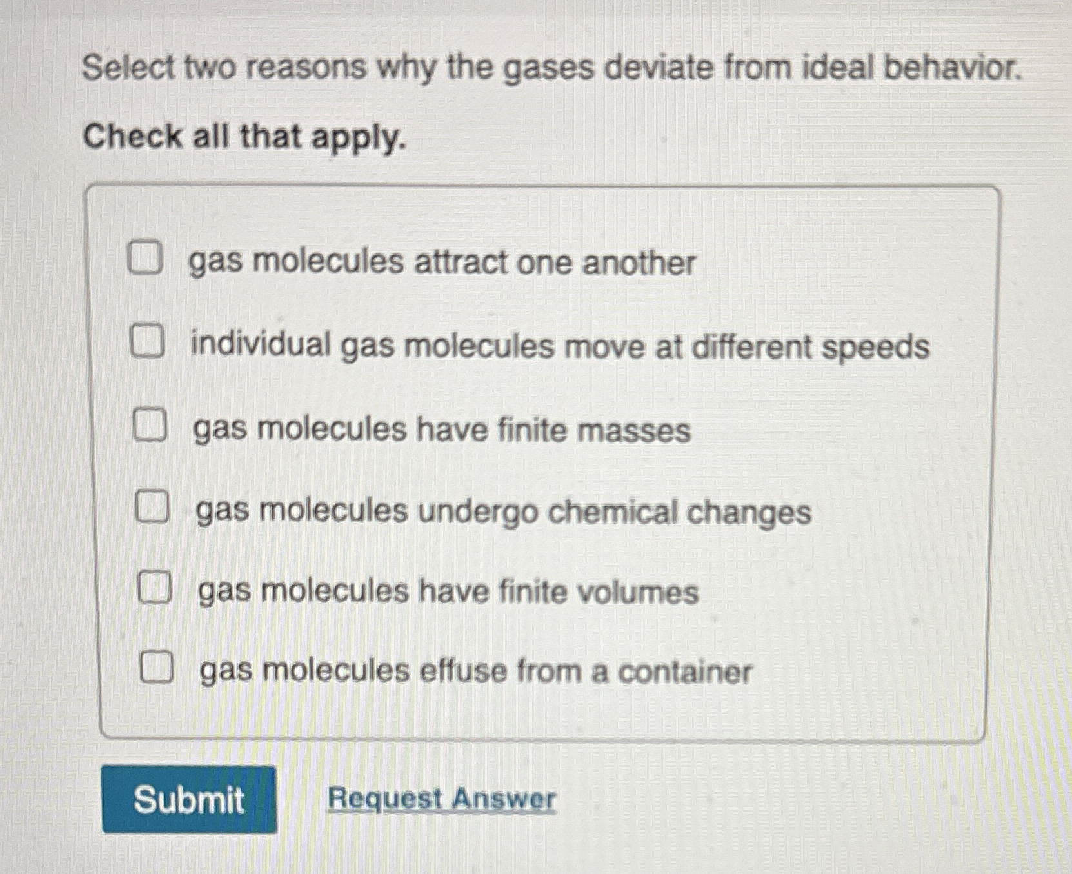Check the 'gas molecules attract one another' checkbox
This screenshot has height=874, width=1072.
click(146, 259)
